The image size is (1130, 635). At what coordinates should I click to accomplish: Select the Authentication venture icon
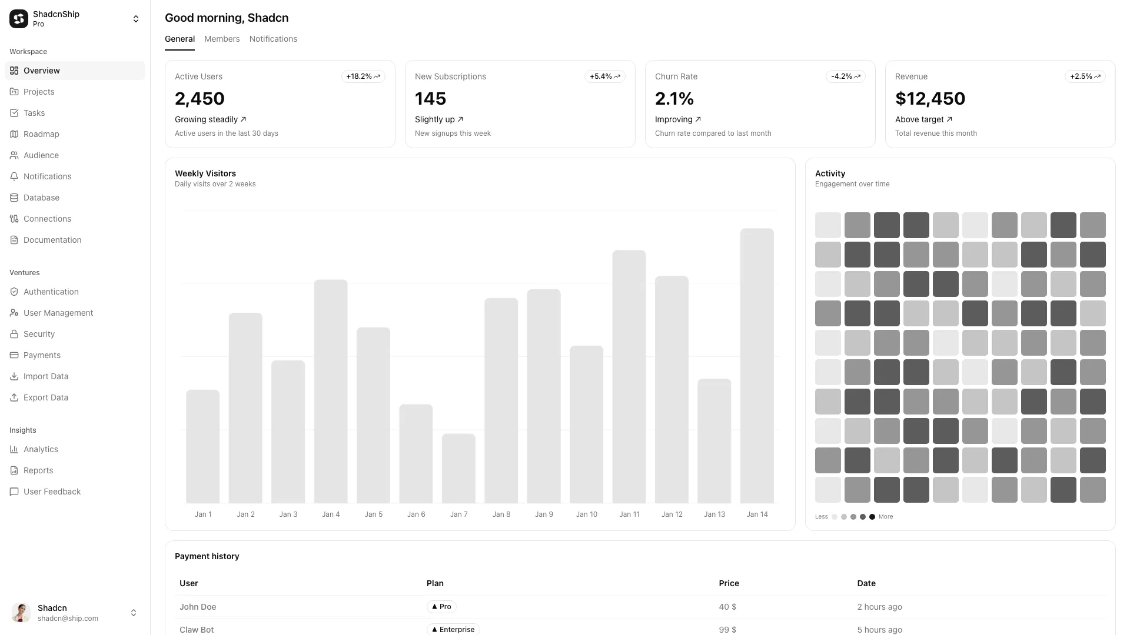click(14, 292)
